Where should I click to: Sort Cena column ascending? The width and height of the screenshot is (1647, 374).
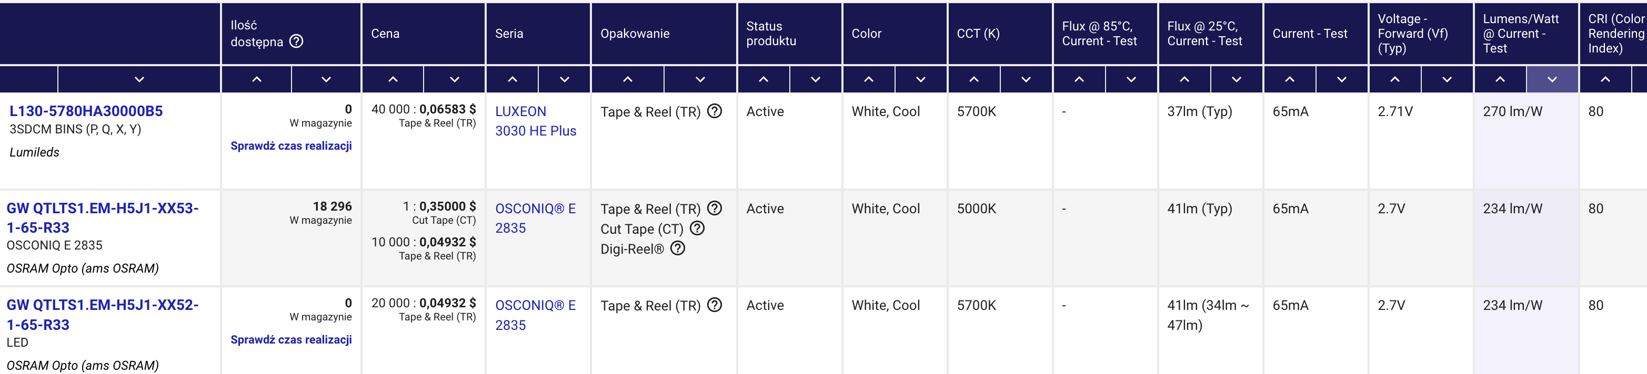393,80
